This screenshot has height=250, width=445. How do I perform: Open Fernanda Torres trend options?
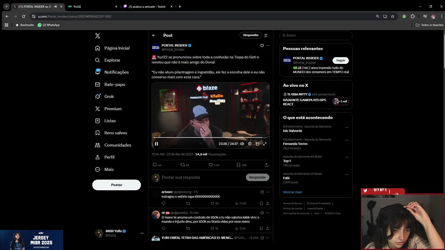pyautogui.click(x=347, y=140)
